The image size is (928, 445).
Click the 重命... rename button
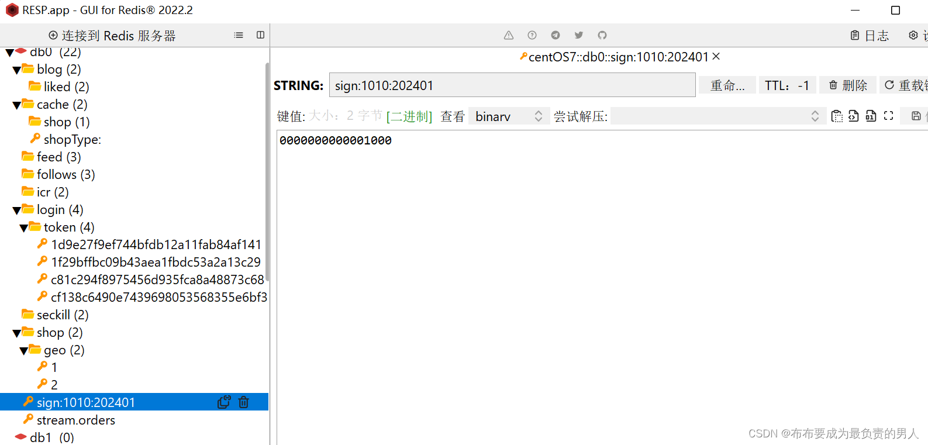[x=727, y=85]
